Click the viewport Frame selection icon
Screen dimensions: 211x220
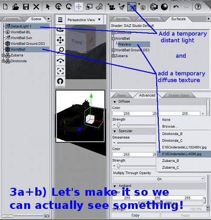click(60, 71)
